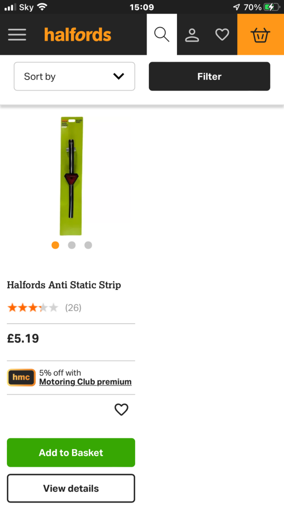284x506 pixels.
Task: Click the battery charging indicator
Action: 270,7
